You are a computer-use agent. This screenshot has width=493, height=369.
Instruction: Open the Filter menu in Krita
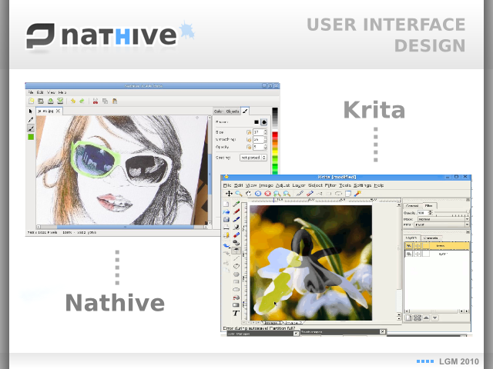click(x=330, y=185)
